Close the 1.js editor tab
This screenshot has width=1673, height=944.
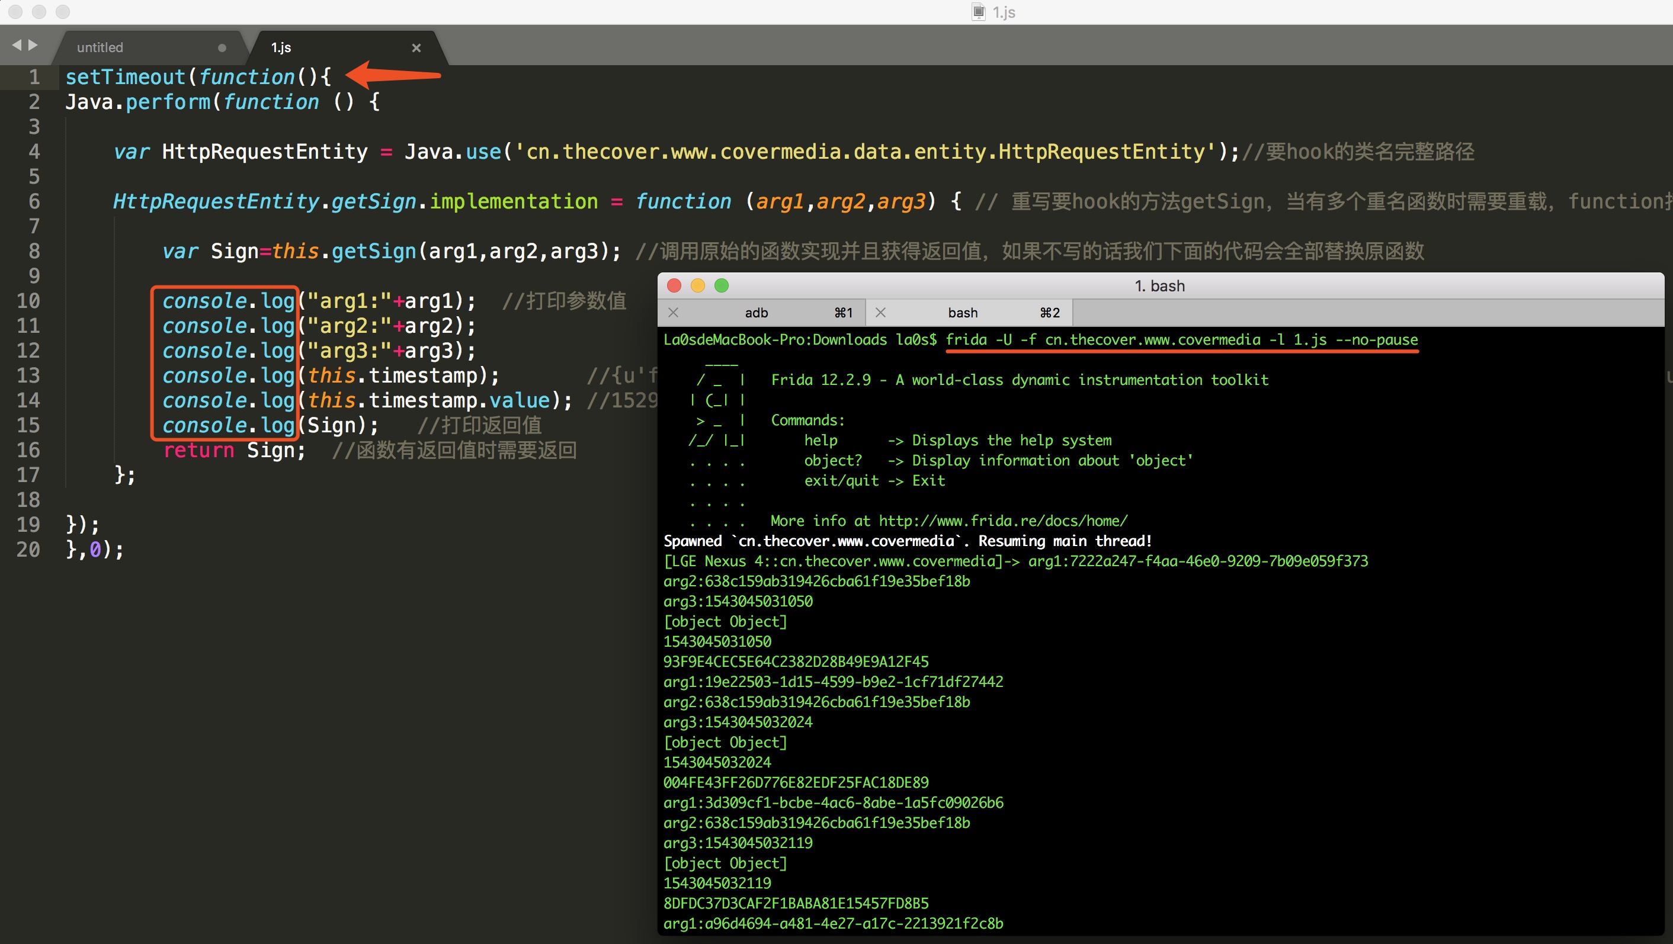416,47
